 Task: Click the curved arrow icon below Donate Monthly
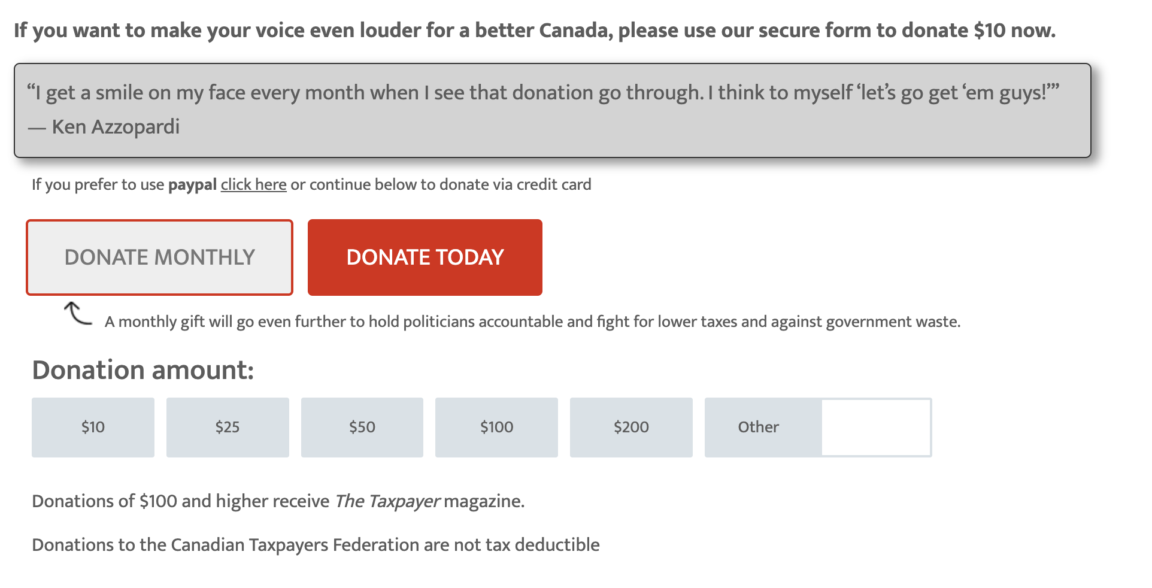click(78, 314)
